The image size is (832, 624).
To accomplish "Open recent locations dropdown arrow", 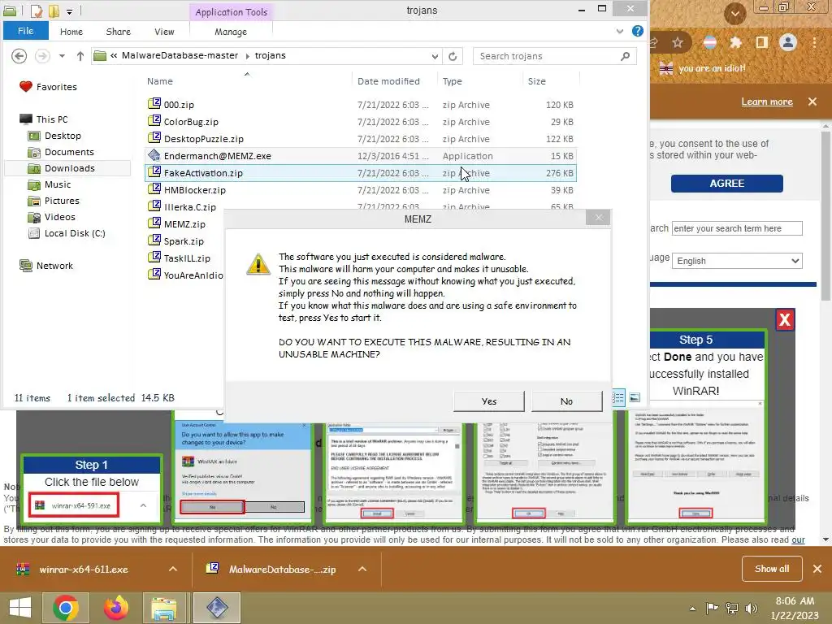I will click(62, 56).
